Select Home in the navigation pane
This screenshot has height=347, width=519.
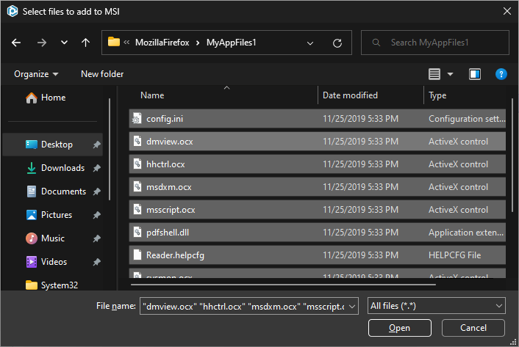53,98
